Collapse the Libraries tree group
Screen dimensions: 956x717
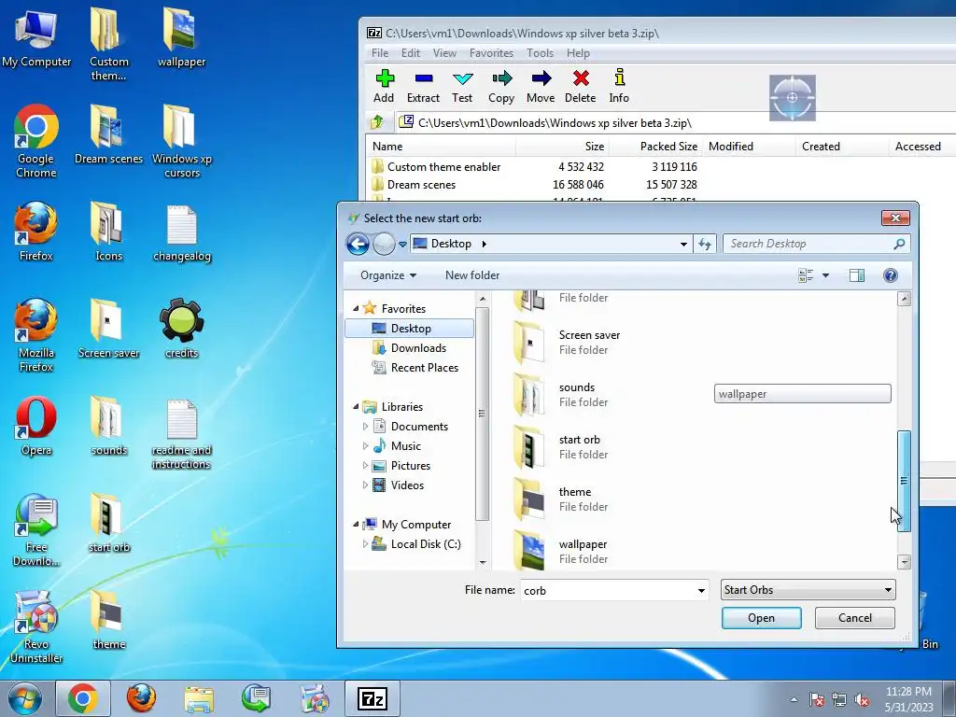tap(356, 407)
